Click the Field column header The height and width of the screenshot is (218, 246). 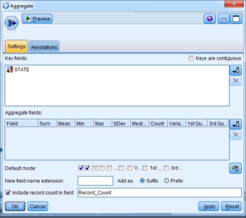[22, 123]
